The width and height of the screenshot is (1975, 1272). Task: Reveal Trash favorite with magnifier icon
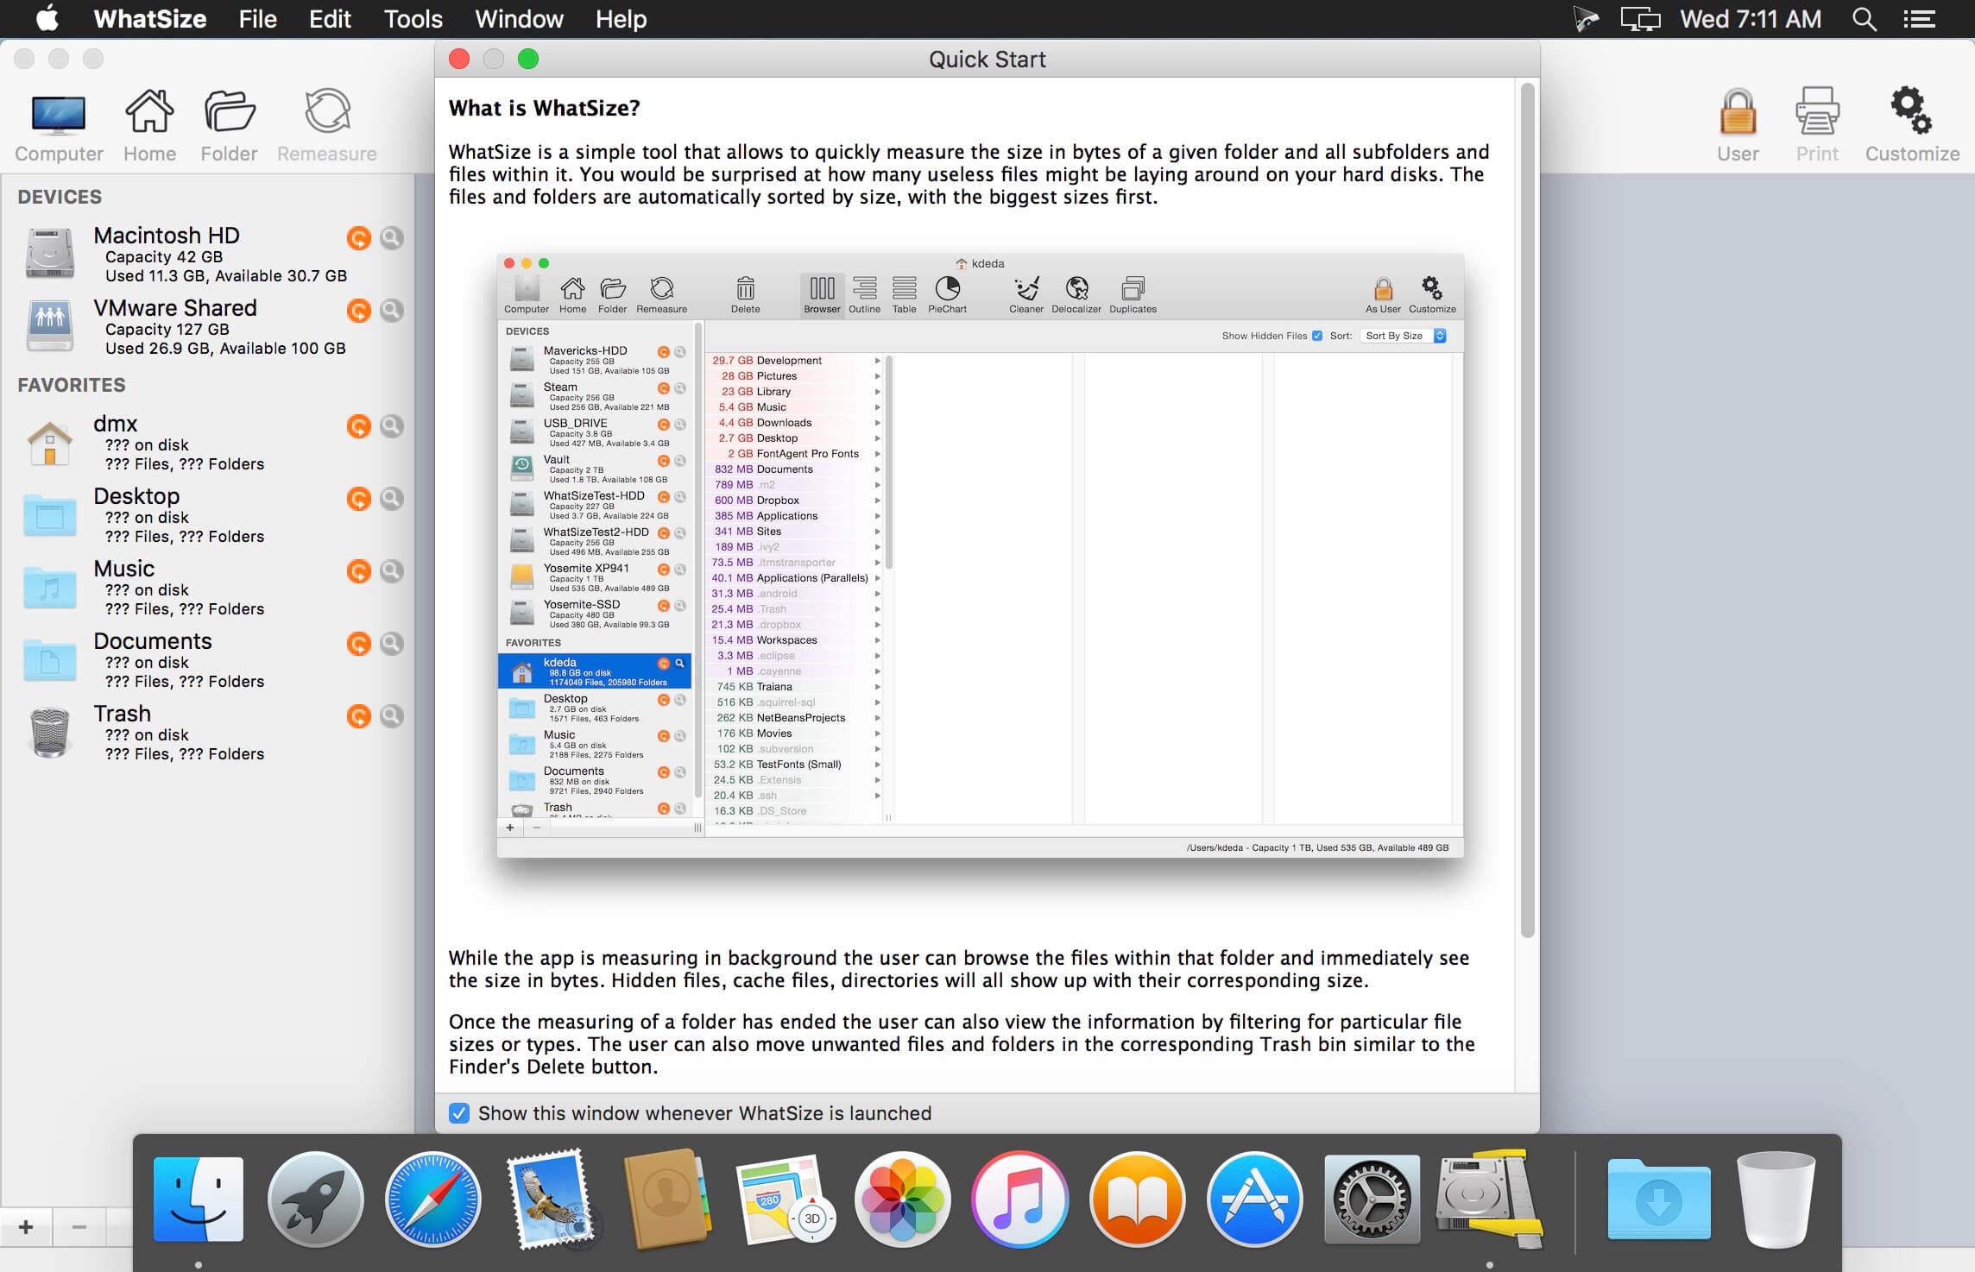point(392,715)
